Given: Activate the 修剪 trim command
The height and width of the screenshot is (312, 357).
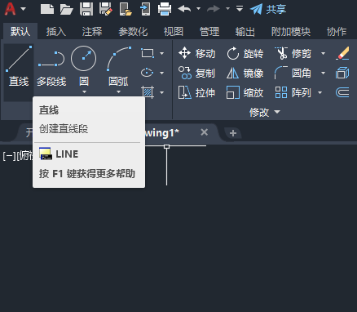Looking at the screenshot, I should click(293, 53).
